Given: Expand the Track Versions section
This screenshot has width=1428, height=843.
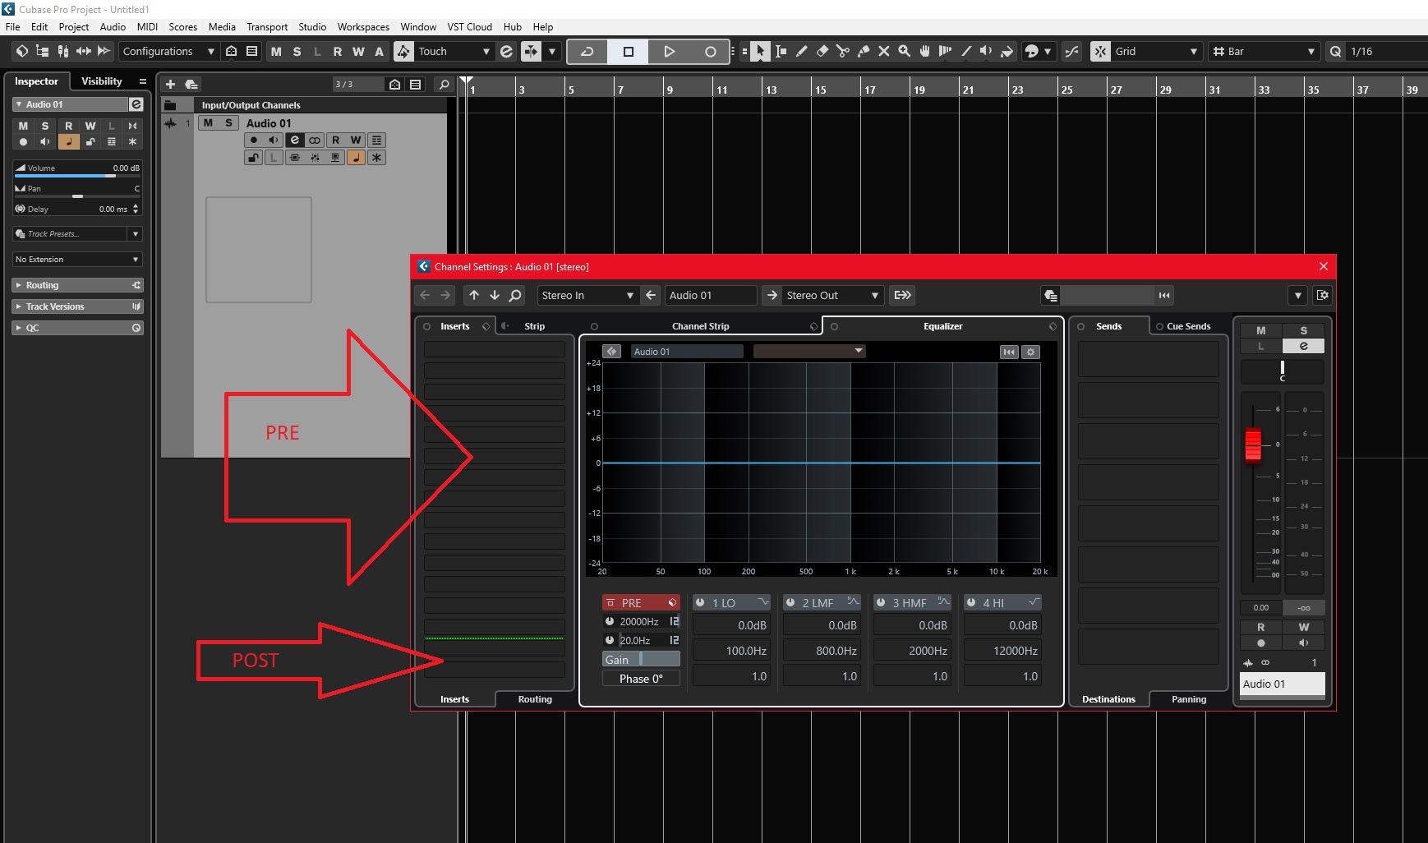Looking at the screenshot, I should [78, 306].
